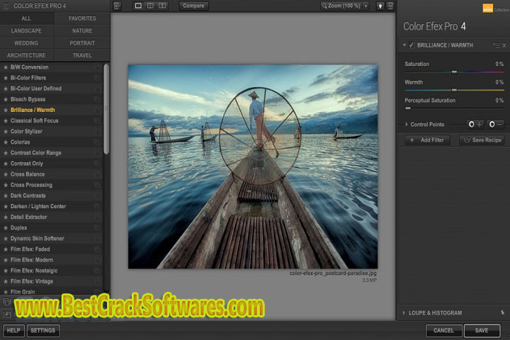Open presets icon for B/W Conversion
Screen dimensions: 510x340
coord(97,67)
